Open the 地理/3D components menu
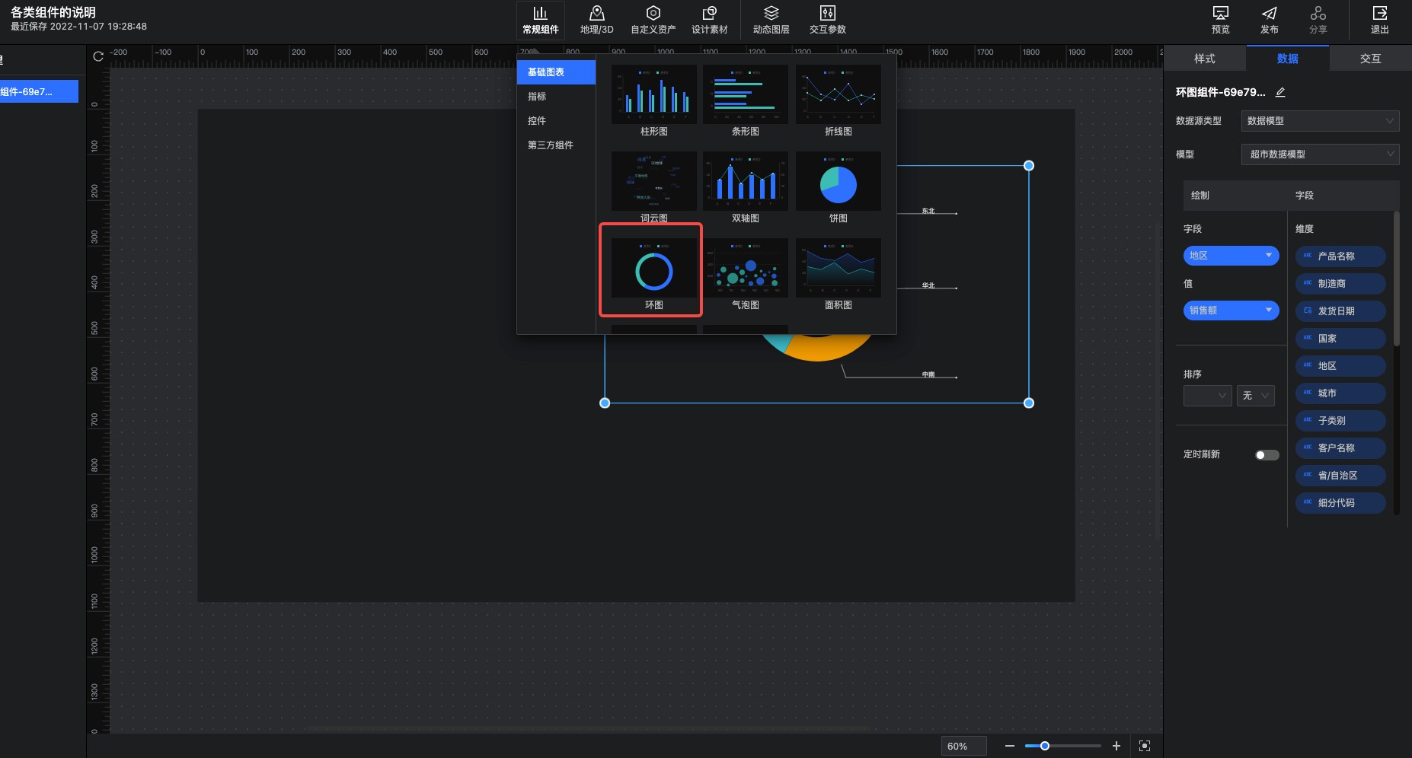 pos(596,21)
